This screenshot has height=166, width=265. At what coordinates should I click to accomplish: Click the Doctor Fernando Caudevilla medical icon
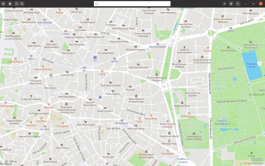click(x=168, y=121)
